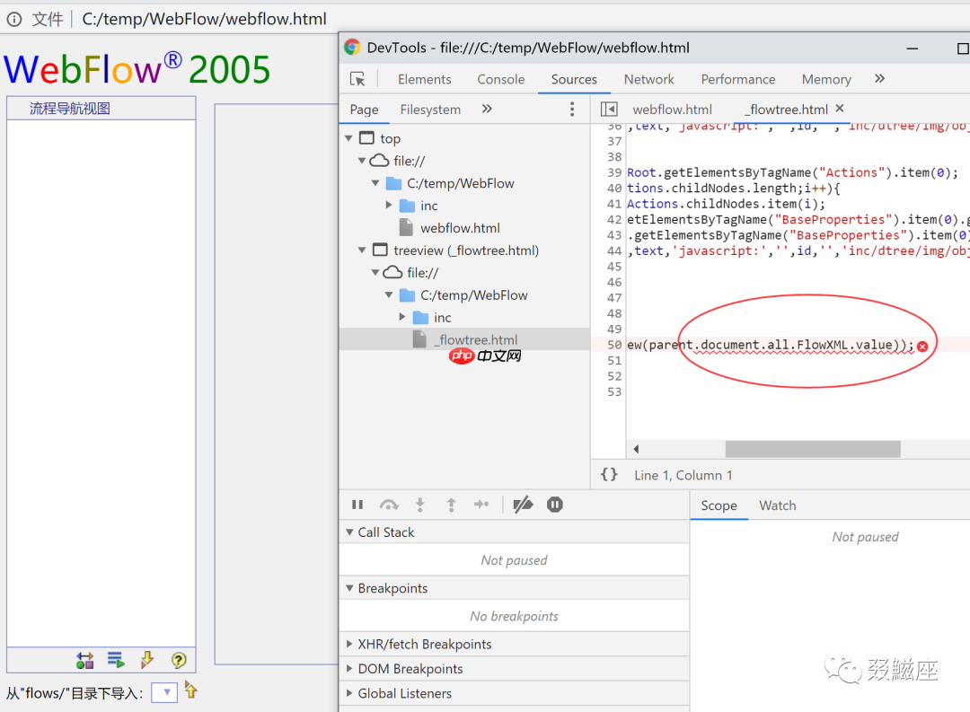This screenshot has width=970, height=712.
Task: Open the Filesystem navigator tab
Action: pyautogui.click(x=430, y=110)
